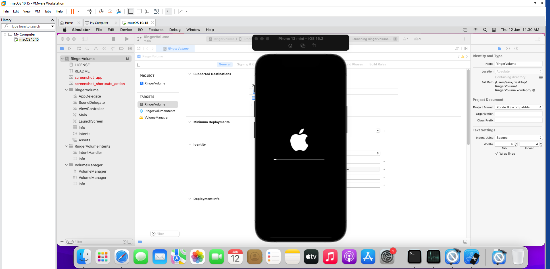This screenshot has height=269, width=550.
Task: Toggle the Wrap lines checkbox
Action: 497,154
